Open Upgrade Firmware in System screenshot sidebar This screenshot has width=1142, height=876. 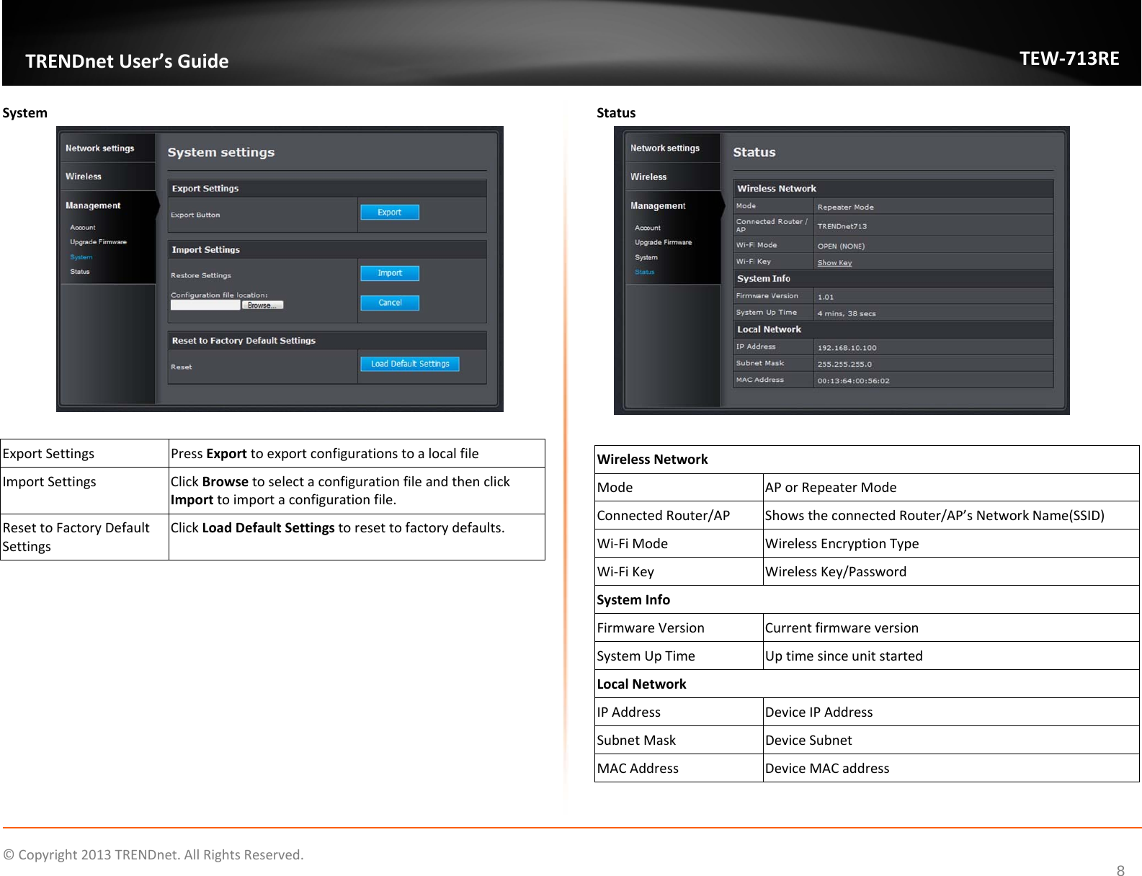pyautogui.click(x=98, y=242)
